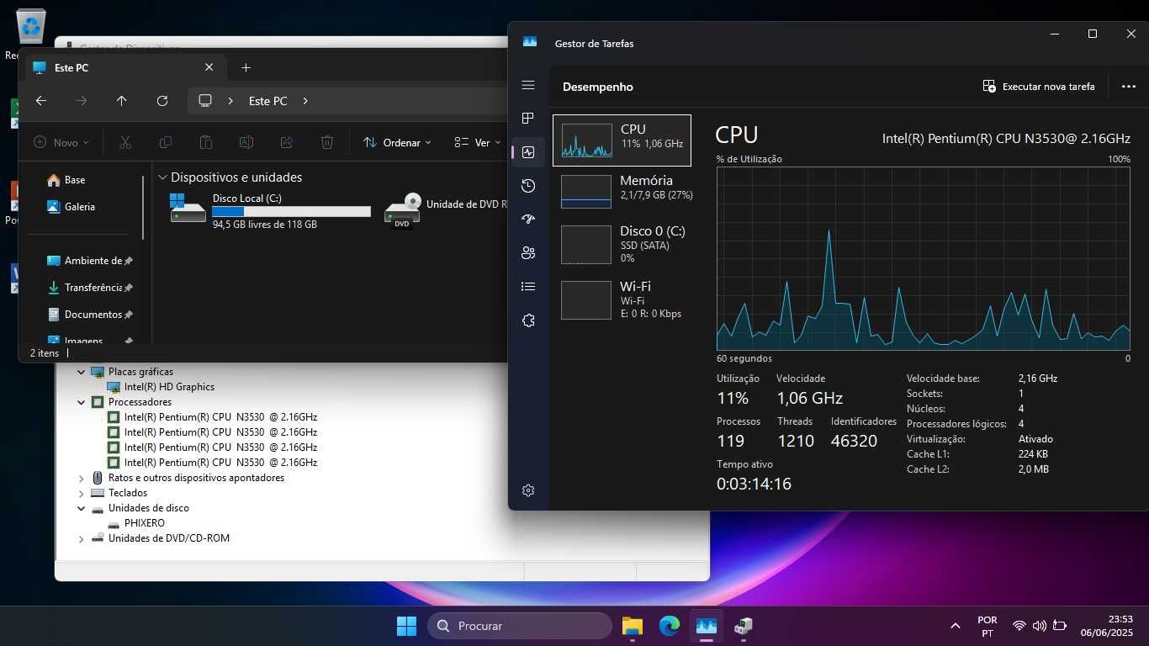Select Performance page icon in Task Manager sidebar
1149x646 pixels.
(x=528, y=152)
